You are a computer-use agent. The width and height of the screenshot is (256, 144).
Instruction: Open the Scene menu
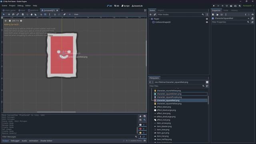pyautogui.click(x=4, y=6)
